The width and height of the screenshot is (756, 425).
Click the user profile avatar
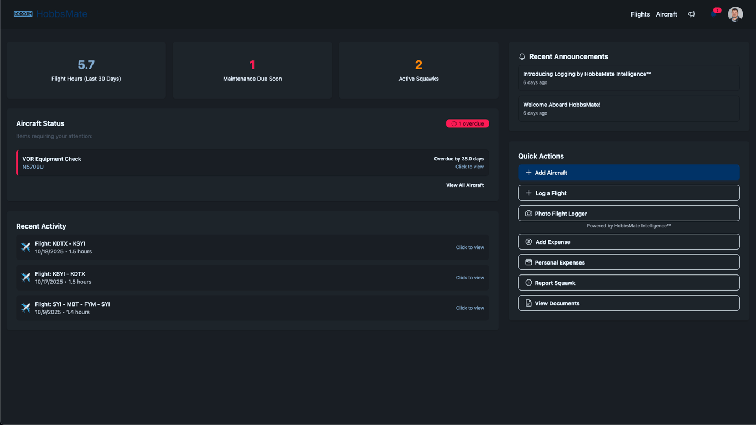point(736,14)
